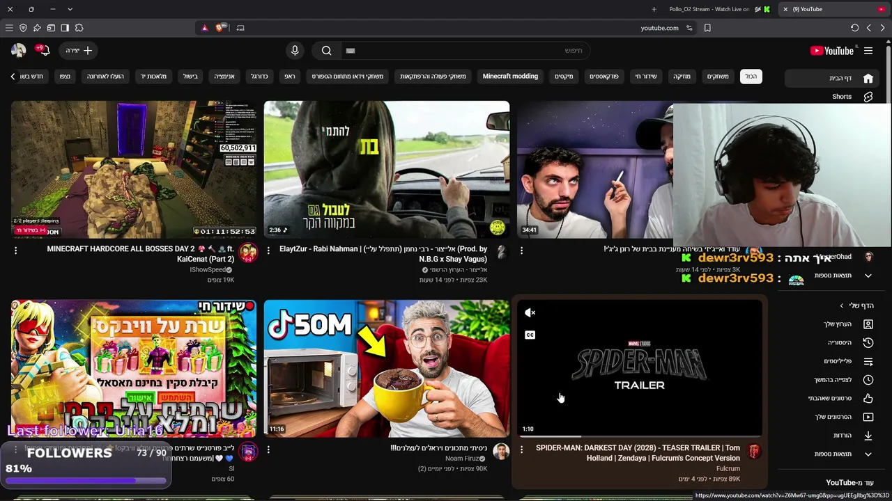Click the pin icon in browser toolbar

(x=37, y=28)
